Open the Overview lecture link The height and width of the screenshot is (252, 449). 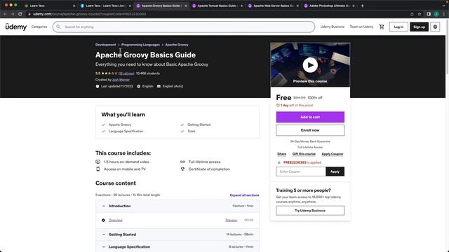(x=115, y=220)
